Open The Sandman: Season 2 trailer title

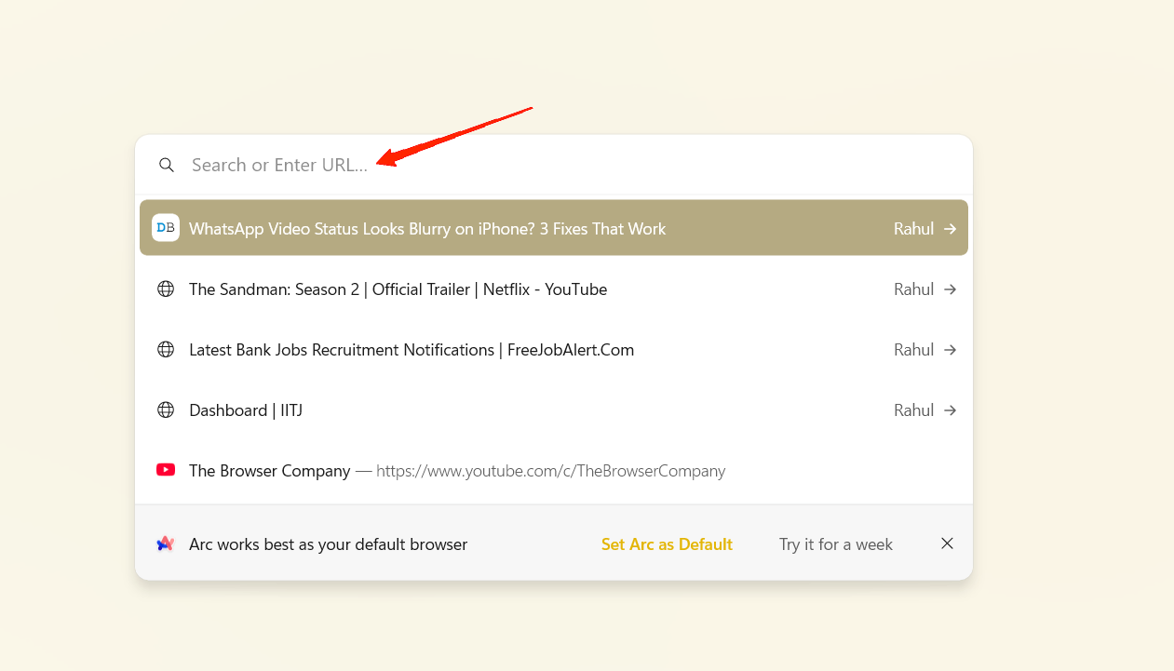(398, 289)
